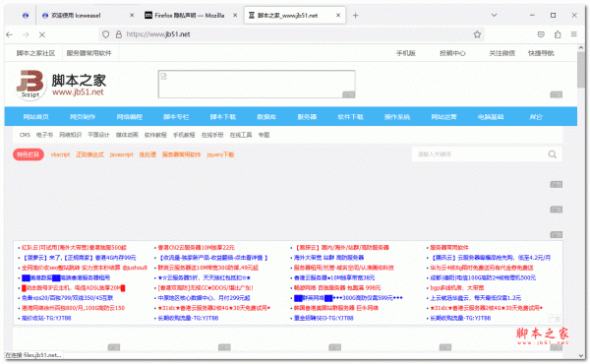Click the broken image banner beside the logo

(257, 84)
